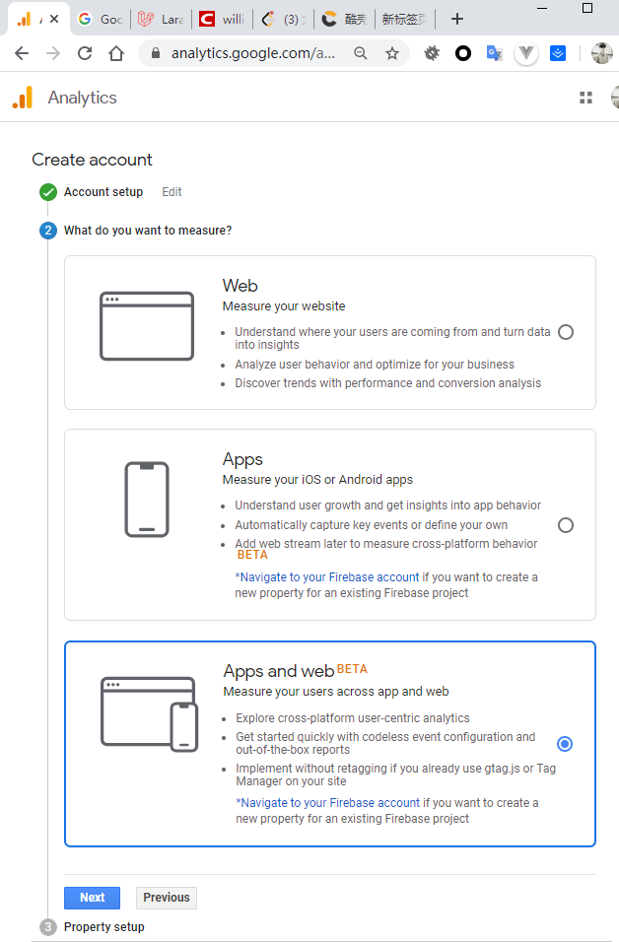This screenshot has width=619, height=942.
Task: Click the completed Account setup checkmark step
Action: click(x=48, y=192)
